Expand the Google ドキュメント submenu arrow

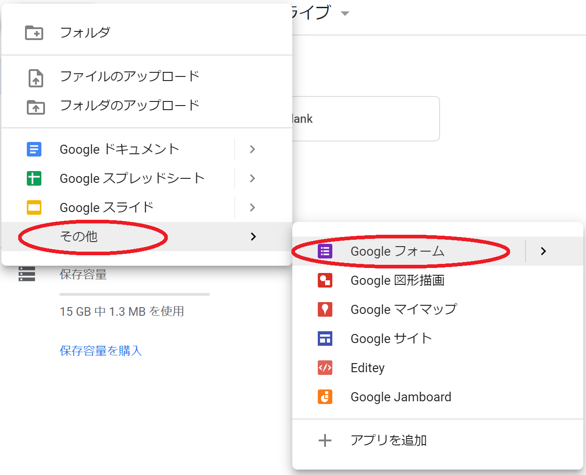pos(253,149)
